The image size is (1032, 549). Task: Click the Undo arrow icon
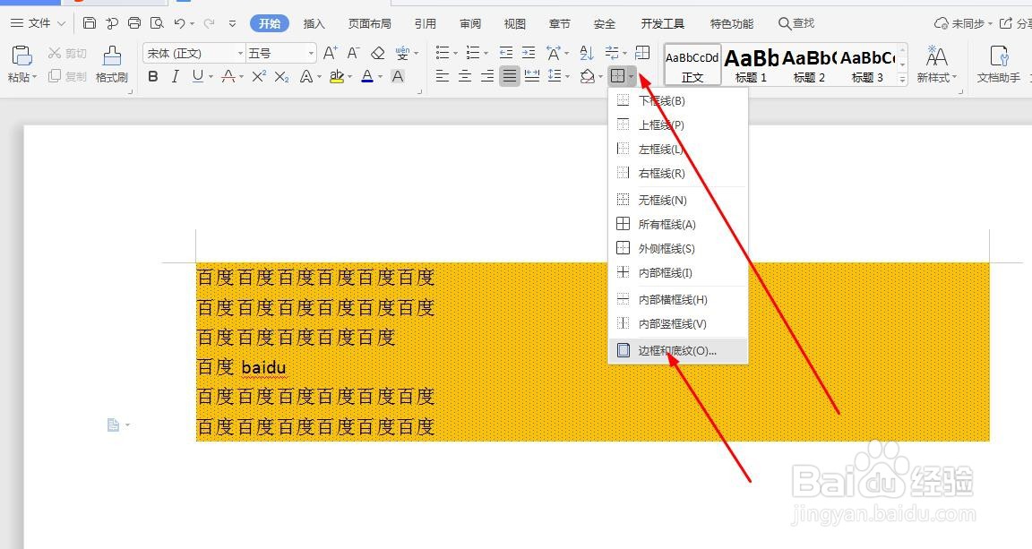click(x=180, y=23)
